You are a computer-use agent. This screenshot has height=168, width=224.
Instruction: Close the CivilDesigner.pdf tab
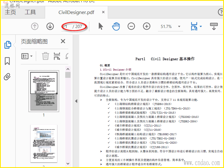[x=103, y=12]
